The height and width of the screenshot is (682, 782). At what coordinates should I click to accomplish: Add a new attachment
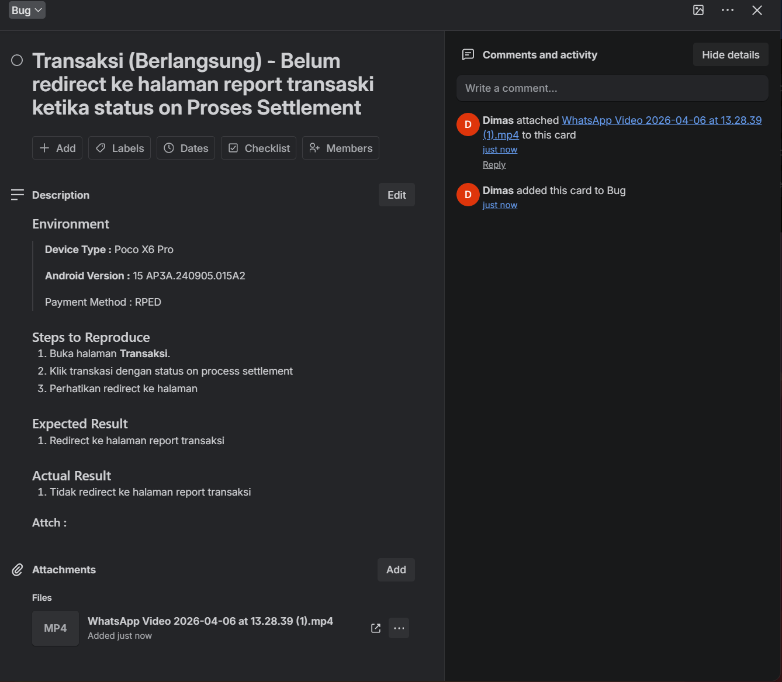coord(396,570)
